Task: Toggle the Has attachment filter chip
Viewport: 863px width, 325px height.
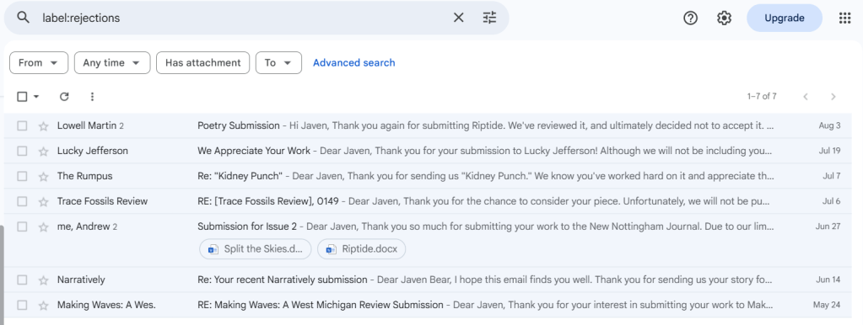Action: click(x=203, y=62)
